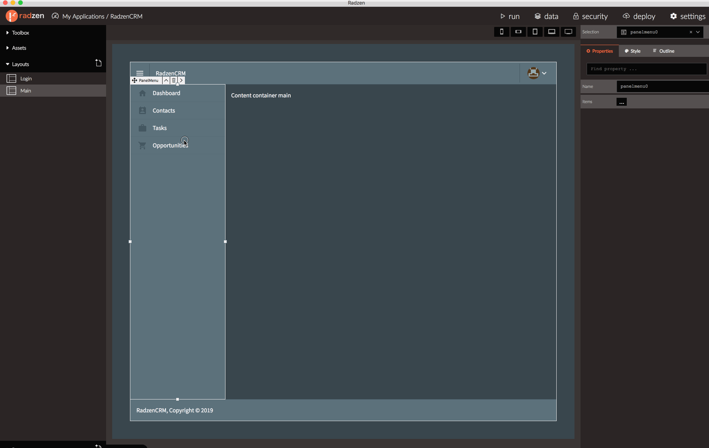This screenshot has width=709, height=448.
Task: Click the bottom-edge resize handle of PanelMenu
Action: (x=177, y=399)
